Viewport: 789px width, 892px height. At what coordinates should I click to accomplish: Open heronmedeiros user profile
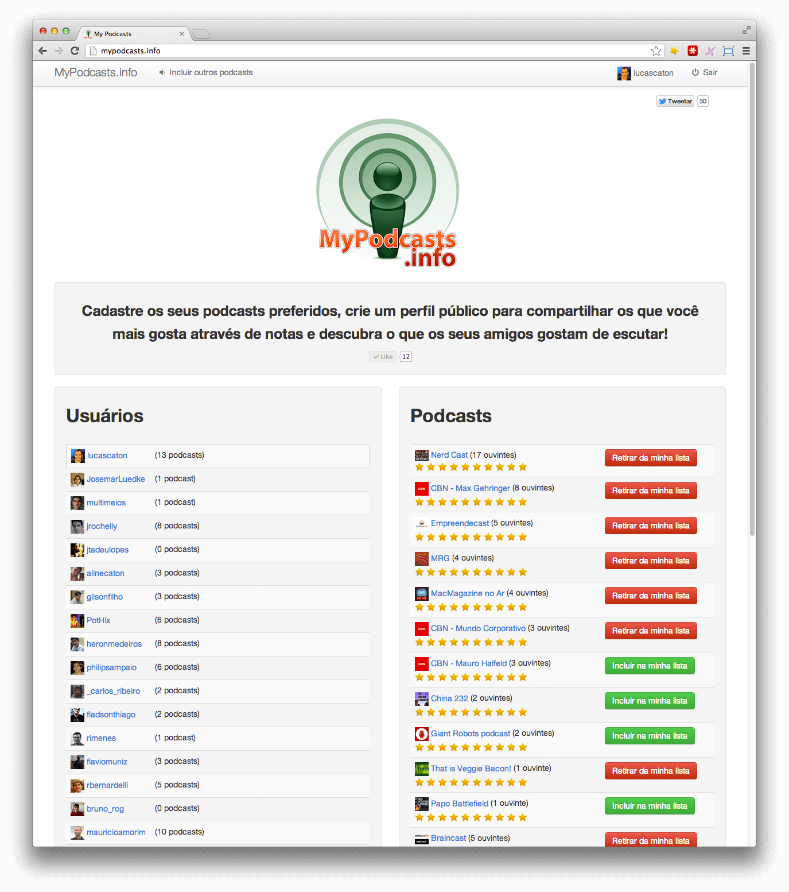point(114,644)
